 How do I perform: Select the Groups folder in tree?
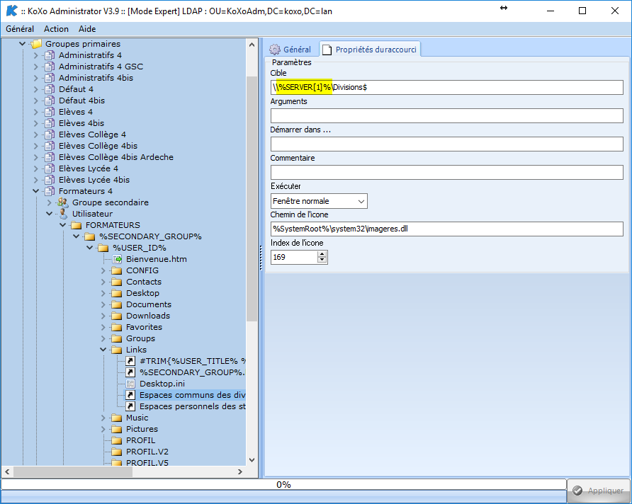point(141,338)
